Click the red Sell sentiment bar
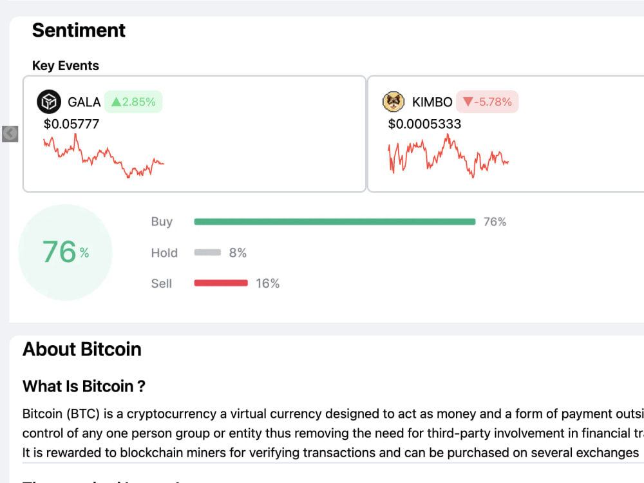This screenshot has height=483, width=644. (221, 283)
